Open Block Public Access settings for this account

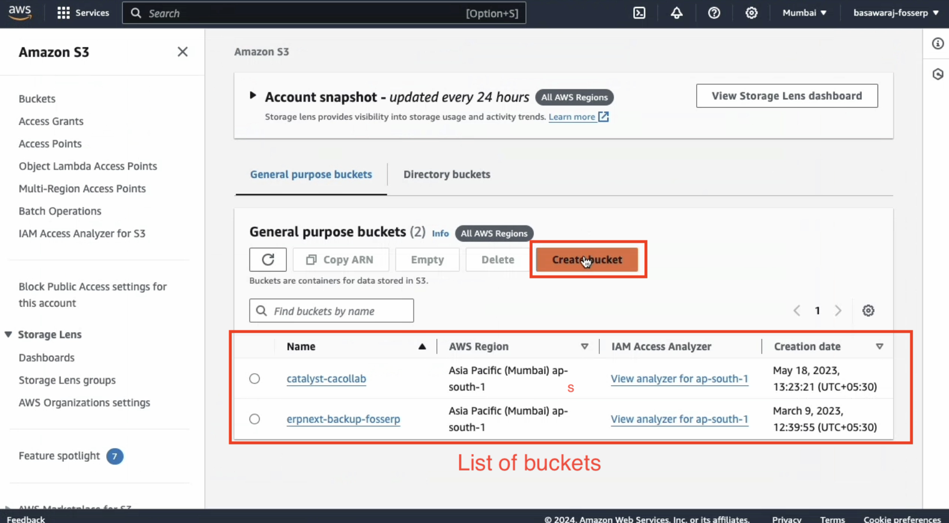click(92, 295)
